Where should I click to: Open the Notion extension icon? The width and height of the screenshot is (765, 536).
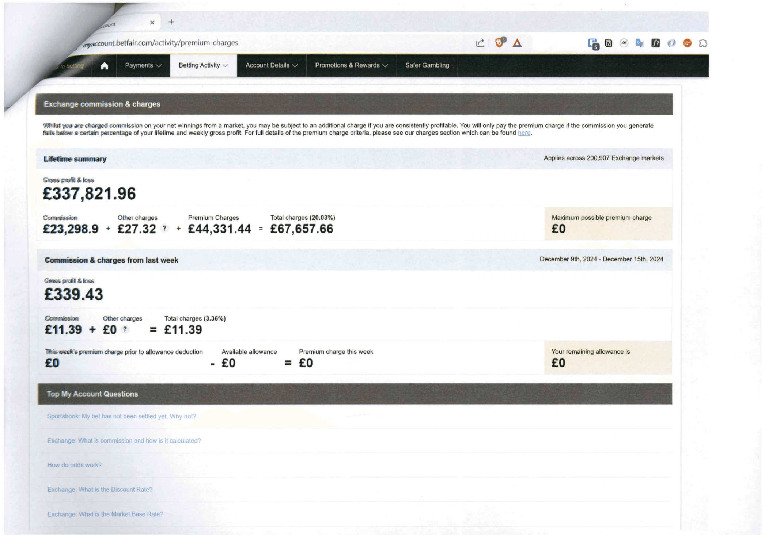tap(609, 43)
